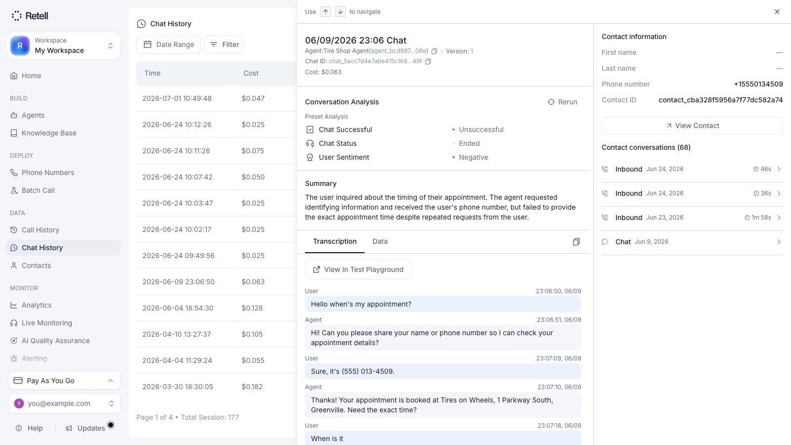Open the Jun 9 Chat conversation chevron
The height and width of the screenshot is (445, 791).
(x=779, y=242)
